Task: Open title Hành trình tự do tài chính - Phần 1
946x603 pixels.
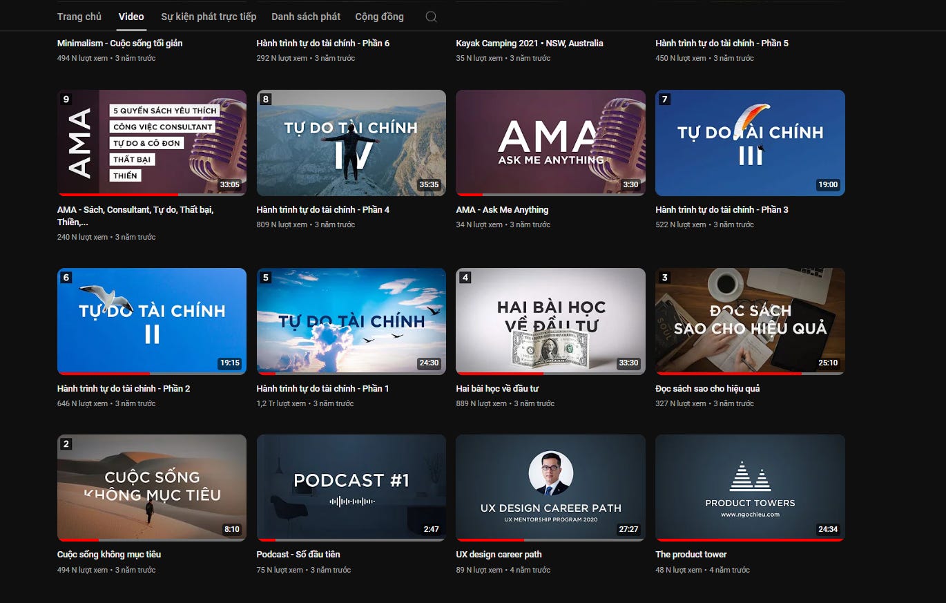Action: click(322, 388)
